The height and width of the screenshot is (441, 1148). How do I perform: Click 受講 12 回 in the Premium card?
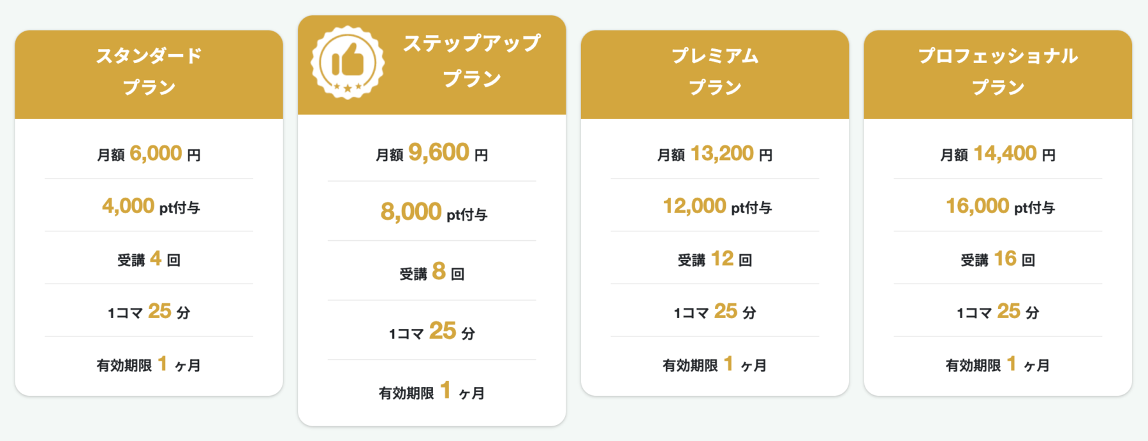(x=715, y=259)
